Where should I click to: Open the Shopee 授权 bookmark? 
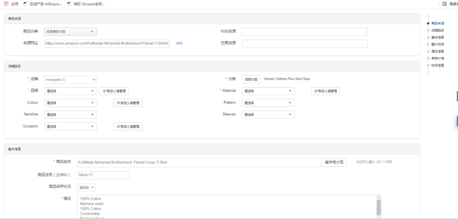click(86, 4)
